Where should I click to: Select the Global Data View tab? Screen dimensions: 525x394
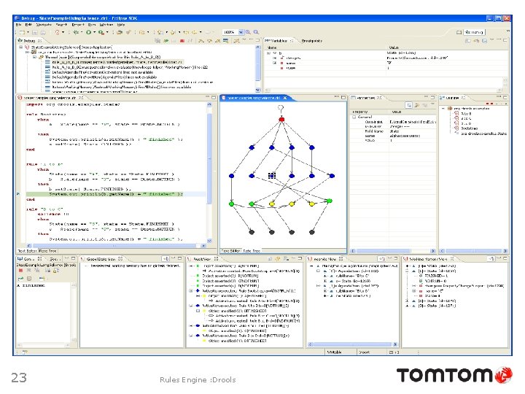click(x=101, y=259)
